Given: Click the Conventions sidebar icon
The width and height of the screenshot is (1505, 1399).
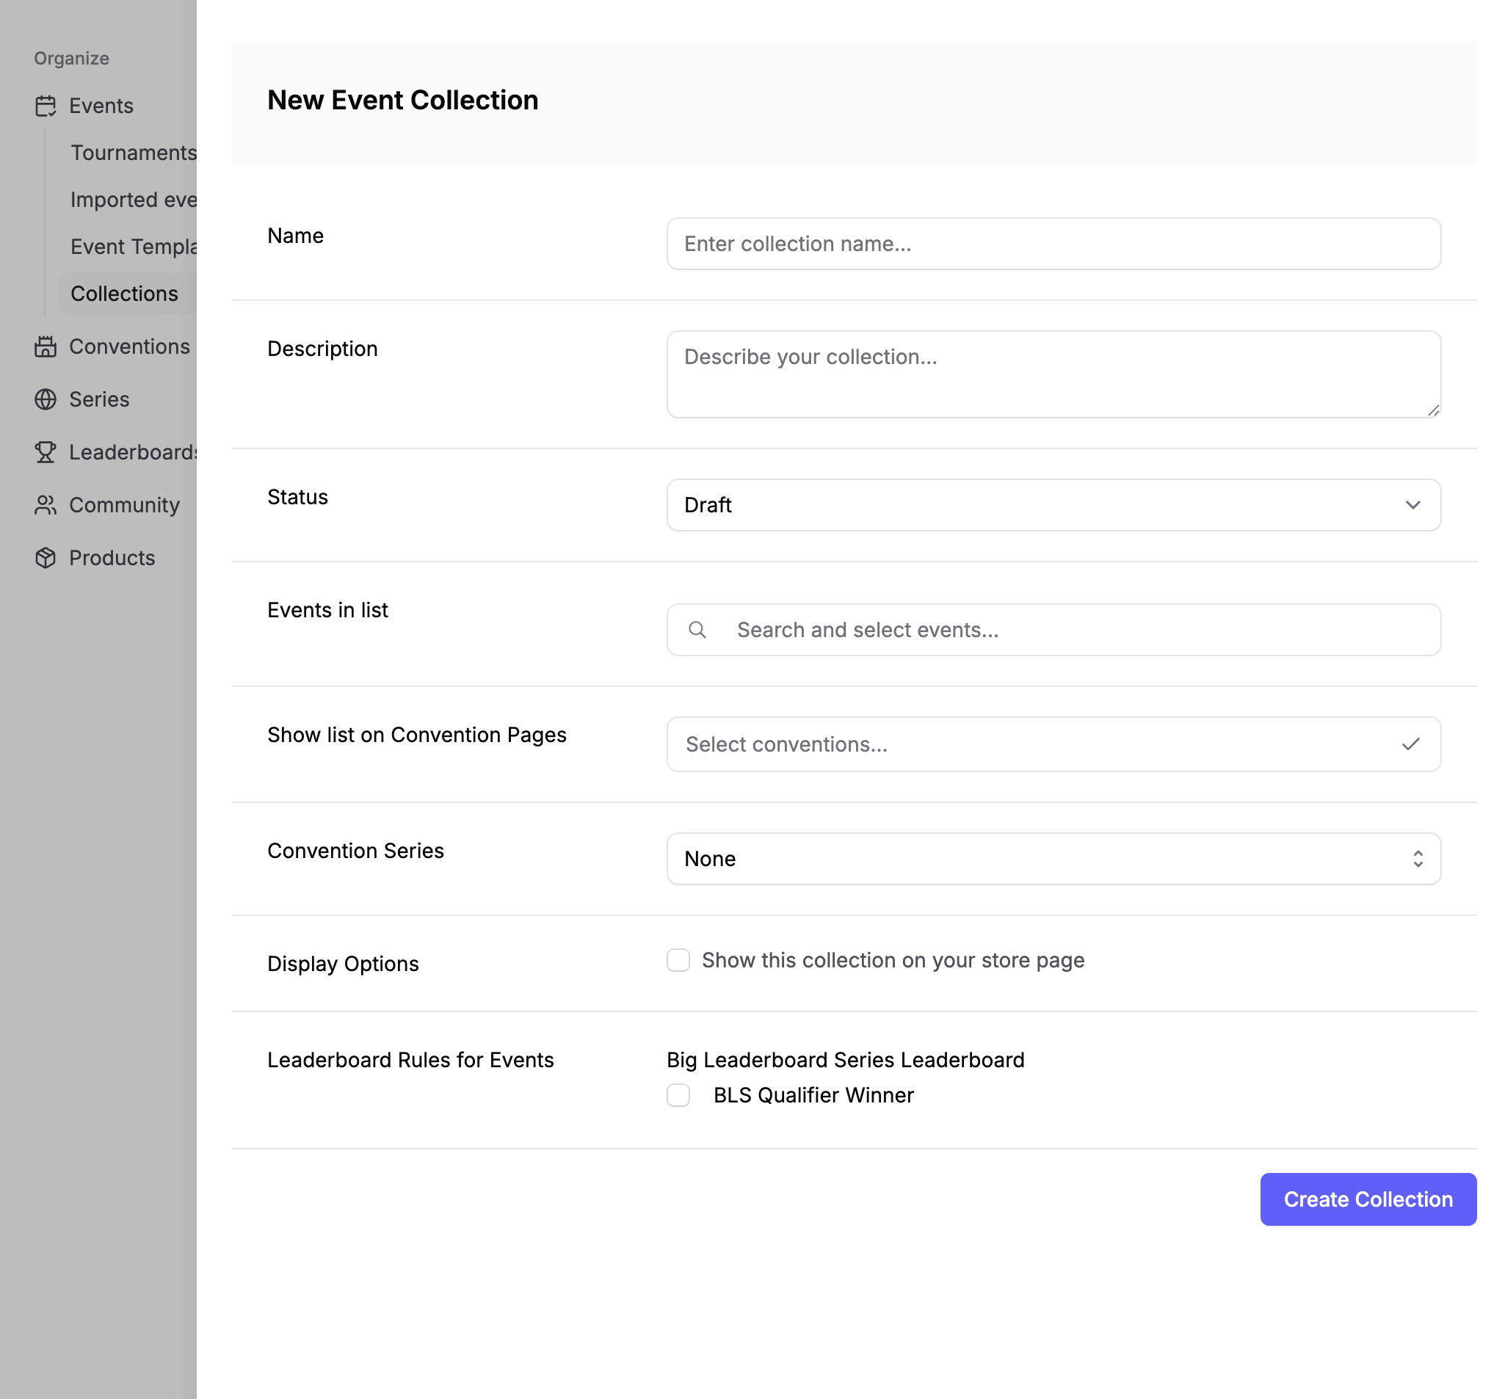Looking at the screenshot, I should (46, 346).
